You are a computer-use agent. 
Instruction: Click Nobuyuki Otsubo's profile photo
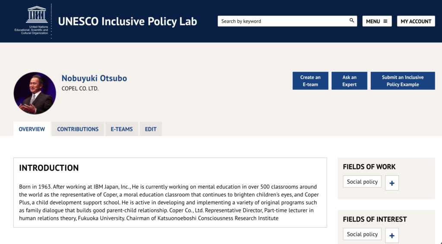coord(35,93)
